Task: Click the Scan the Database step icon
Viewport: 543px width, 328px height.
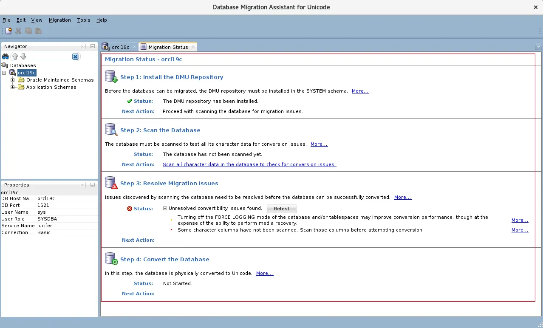Action: pyautogui.click(x=110, y=130)
